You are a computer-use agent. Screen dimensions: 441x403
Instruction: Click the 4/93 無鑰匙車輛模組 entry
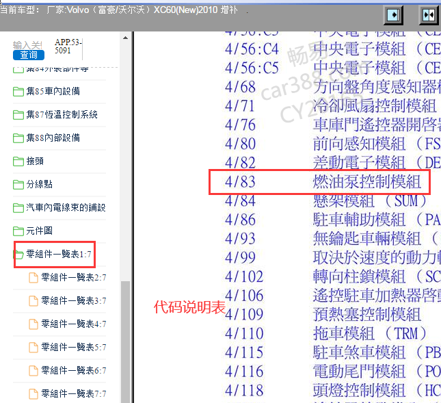(333, 239)
